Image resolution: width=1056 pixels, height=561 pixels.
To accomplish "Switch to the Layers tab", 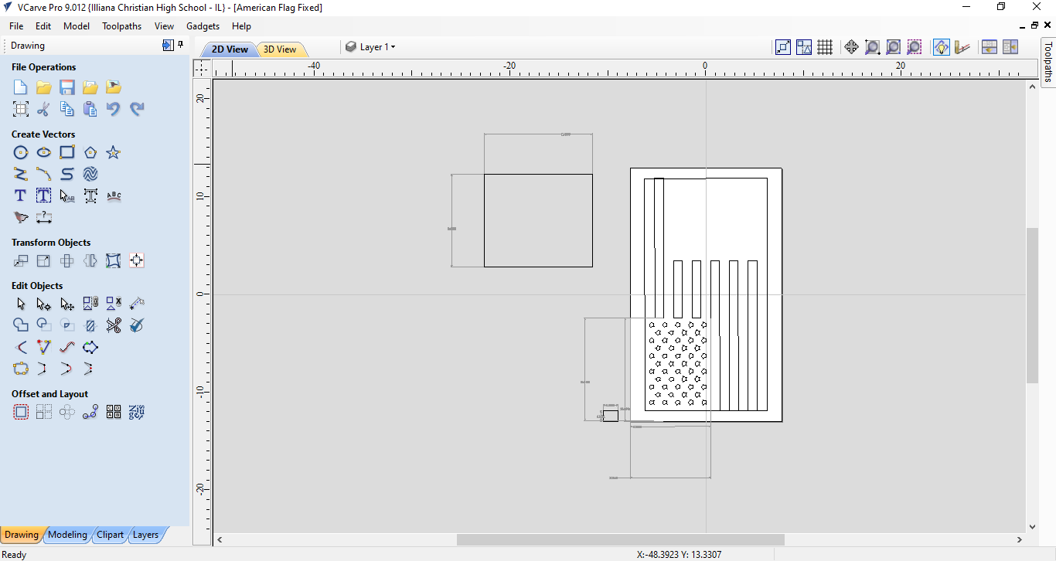I will (145, 535).
